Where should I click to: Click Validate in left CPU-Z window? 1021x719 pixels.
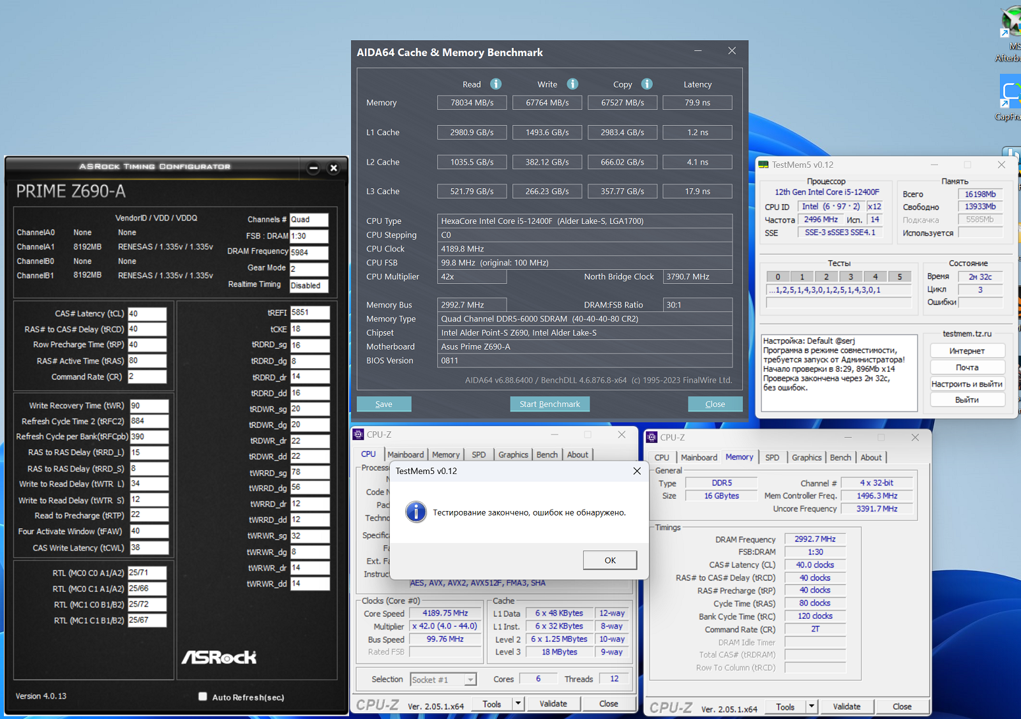click(553, 704)
